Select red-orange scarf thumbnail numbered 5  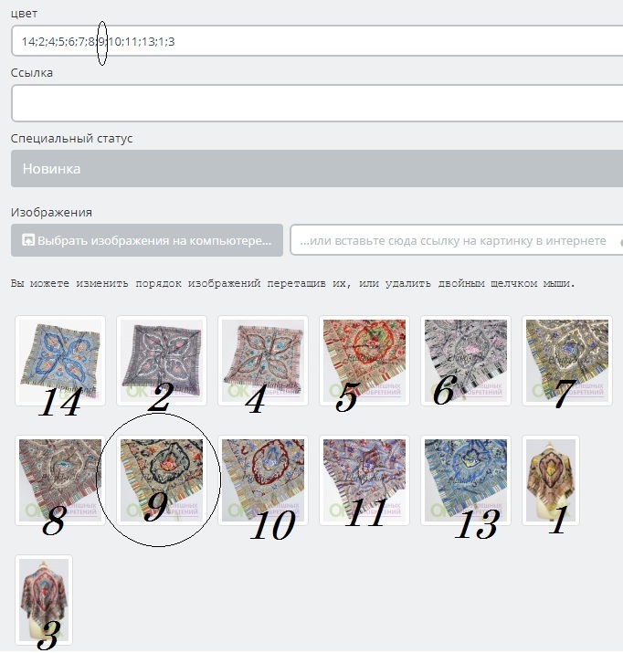pos(364,361)
